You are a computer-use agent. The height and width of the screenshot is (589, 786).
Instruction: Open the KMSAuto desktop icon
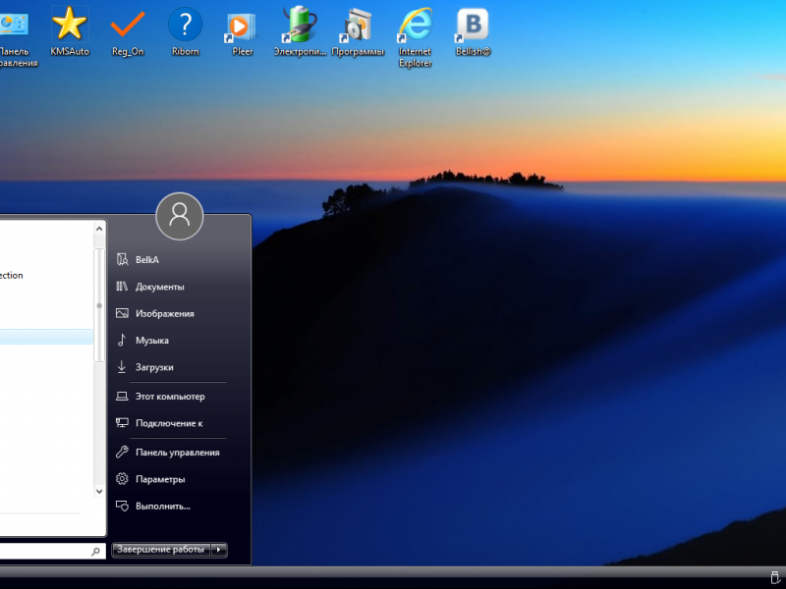(x=69, y=30)
